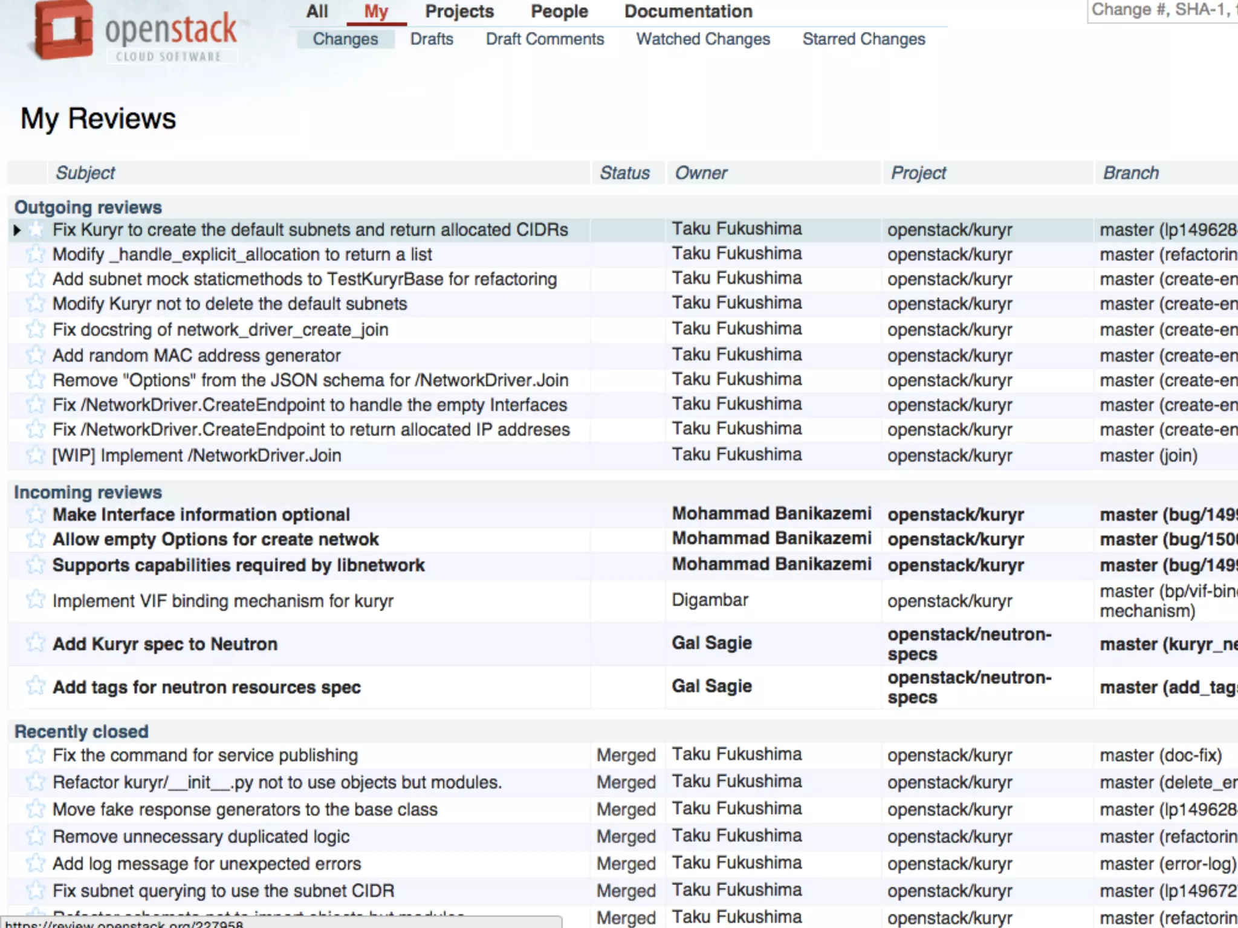Image resolution: width=1238 pixels, height=928 pixels.
Task: Click the row pointer arrow beside first outgoing review
Action: click(17, 230)
